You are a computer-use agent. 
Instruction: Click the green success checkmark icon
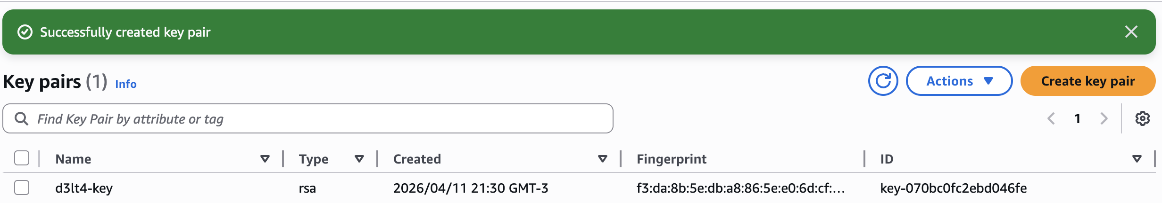25,32
